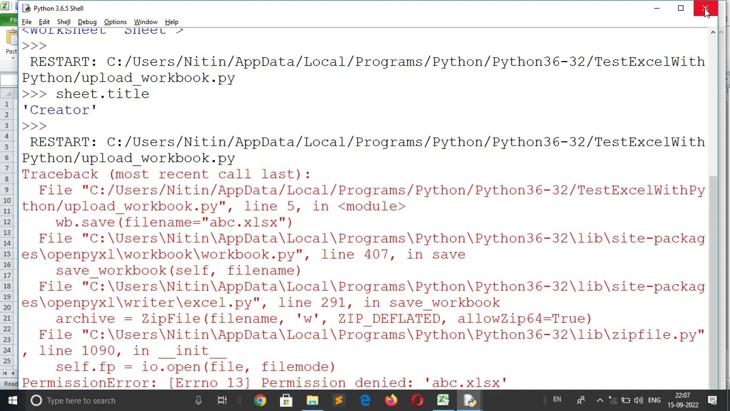The width and height of the screenshot is (730, 411).
Task: Select row header 20 in background Excel
Action: tap(7, 308)
